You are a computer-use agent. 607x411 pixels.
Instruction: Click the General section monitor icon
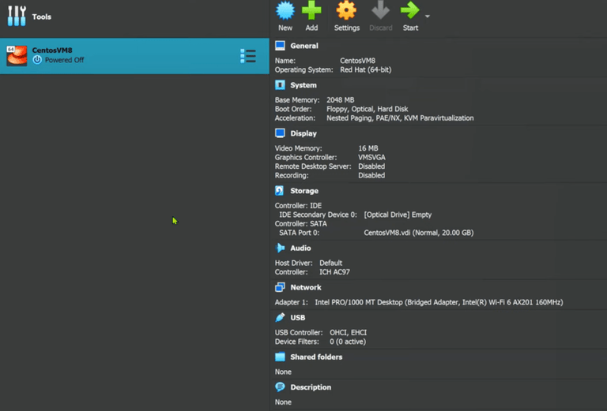(280, 46)
